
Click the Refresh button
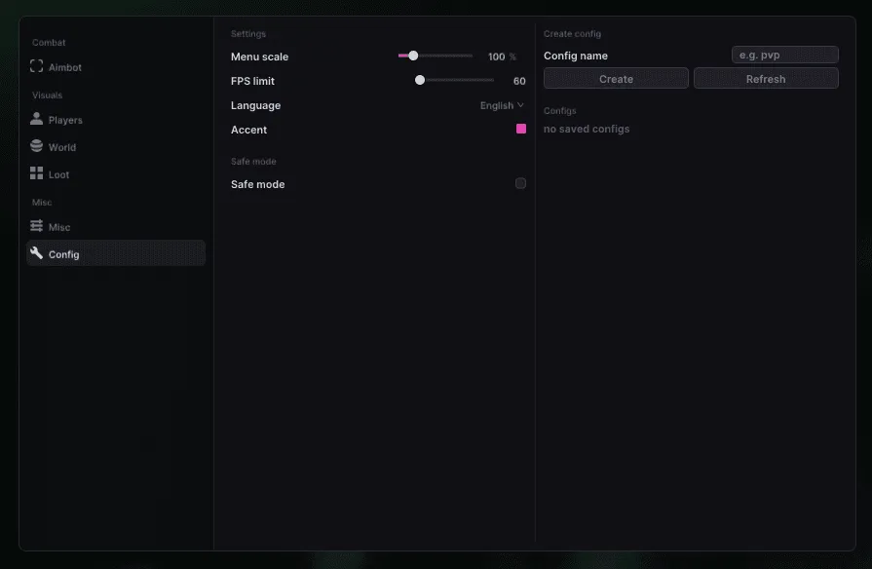coord(766,78)
